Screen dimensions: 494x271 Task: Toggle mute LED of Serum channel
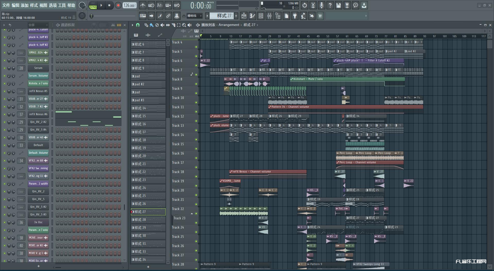point(4,68)
